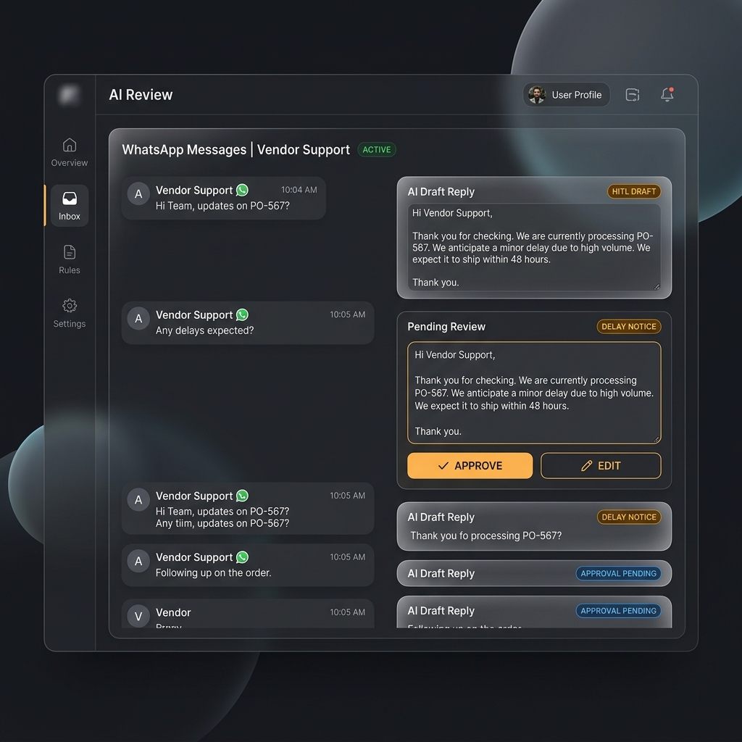Screen dimensions: 742x742
Task: Open the message containing 'Any tiim, updates'
Action: 248,509
